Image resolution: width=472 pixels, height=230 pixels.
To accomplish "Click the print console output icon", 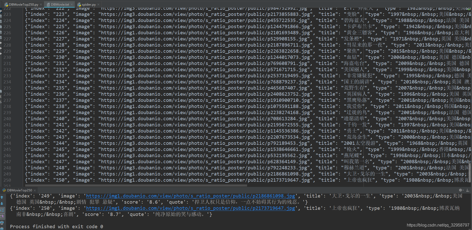I will point(2,223).
